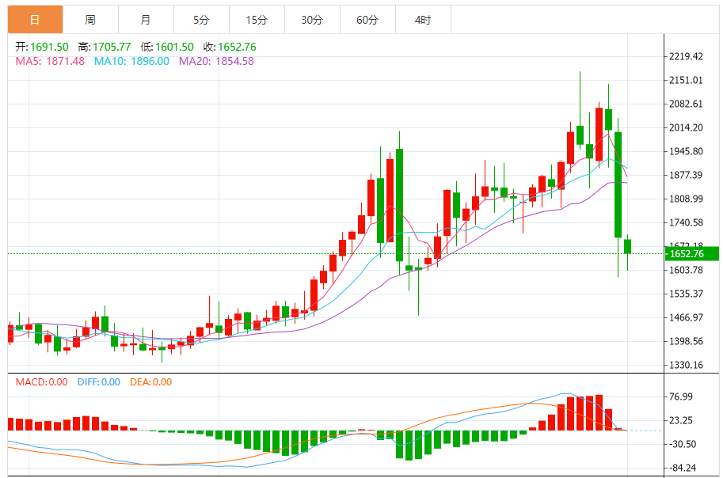Open the 5分 timeframe tab
The image size is (723, 478).
pyautogui.click(x=201, y=20)
